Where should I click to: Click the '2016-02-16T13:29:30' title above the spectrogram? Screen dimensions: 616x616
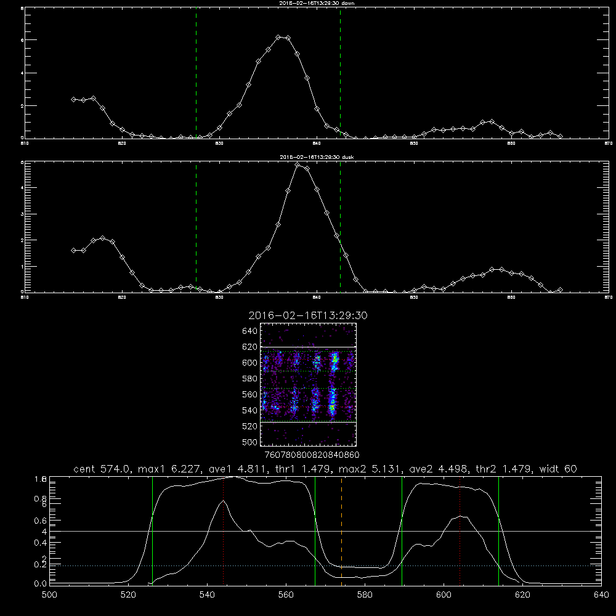tap(308, 315)
